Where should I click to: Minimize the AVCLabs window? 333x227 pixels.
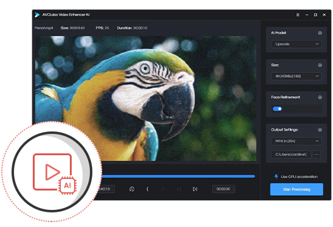(x=307, y=15)
